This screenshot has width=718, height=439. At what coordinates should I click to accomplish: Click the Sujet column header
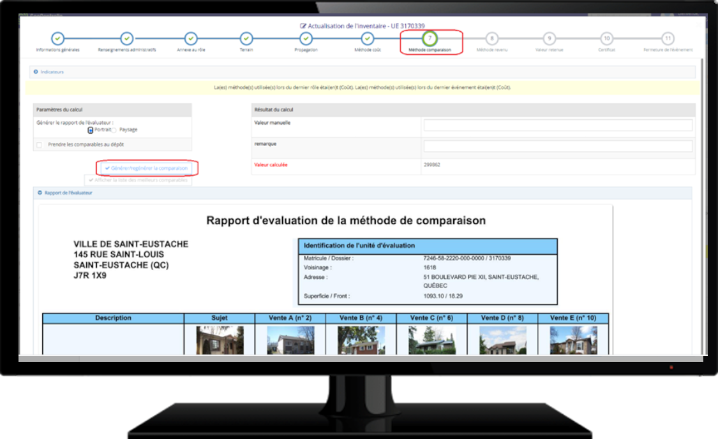[x=220, y=318]
